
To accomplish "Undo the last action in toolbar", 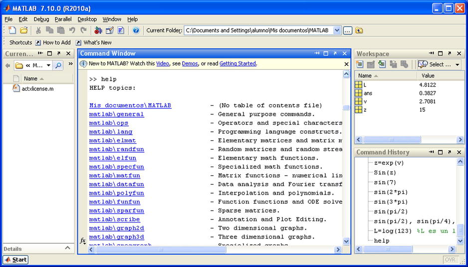I will coord(72,30).
